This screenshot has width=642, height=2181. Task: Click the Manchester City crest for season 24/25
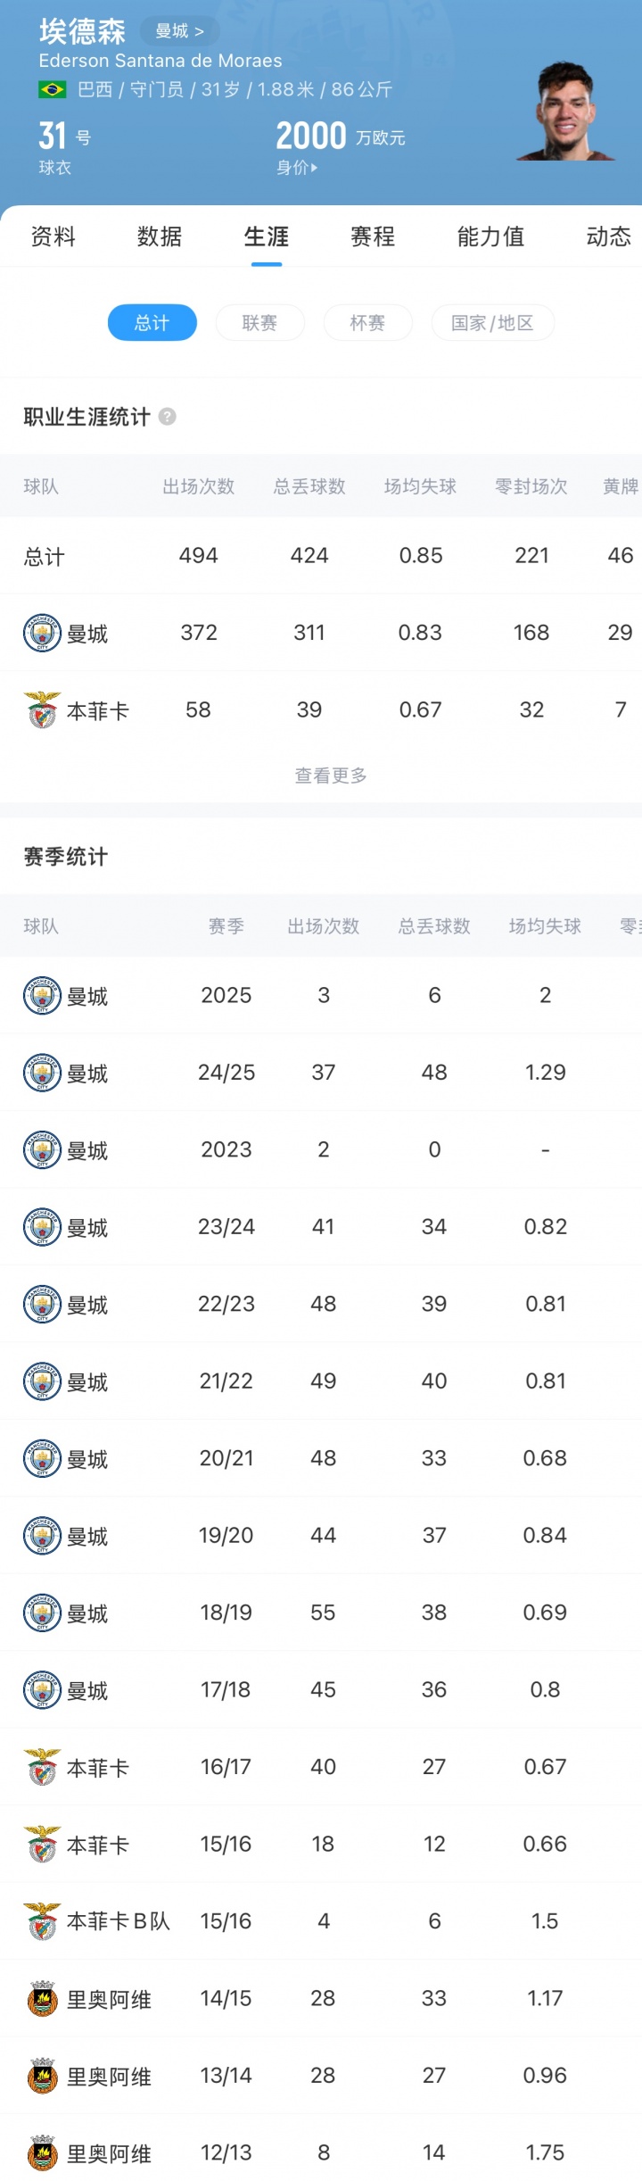[42, 1074]
